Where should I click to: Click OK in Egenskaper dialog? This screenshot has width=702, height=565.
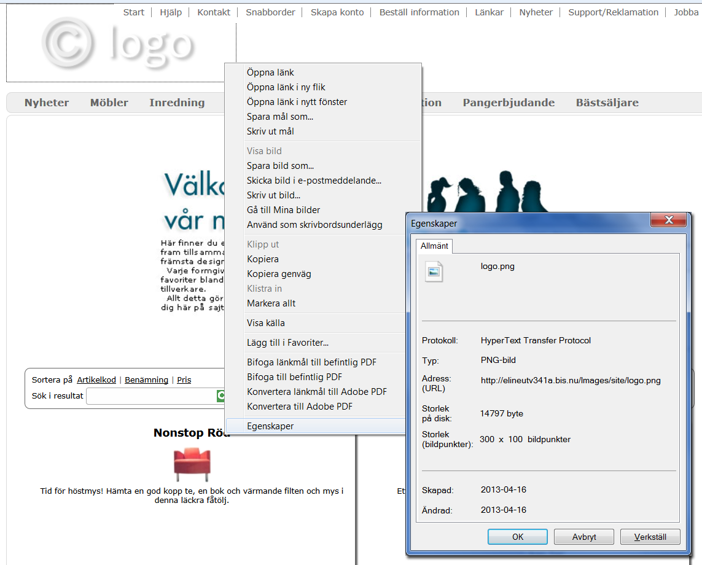point(518,537)
